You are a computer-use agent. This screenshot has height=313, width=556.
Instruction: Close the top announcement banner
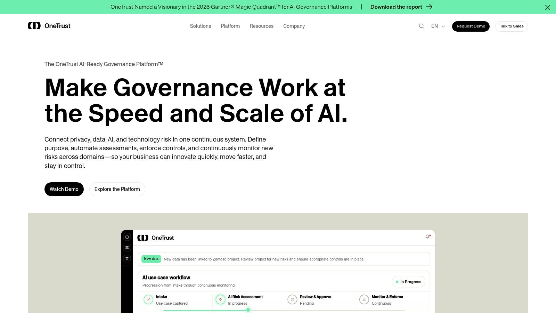coord(548,7)
